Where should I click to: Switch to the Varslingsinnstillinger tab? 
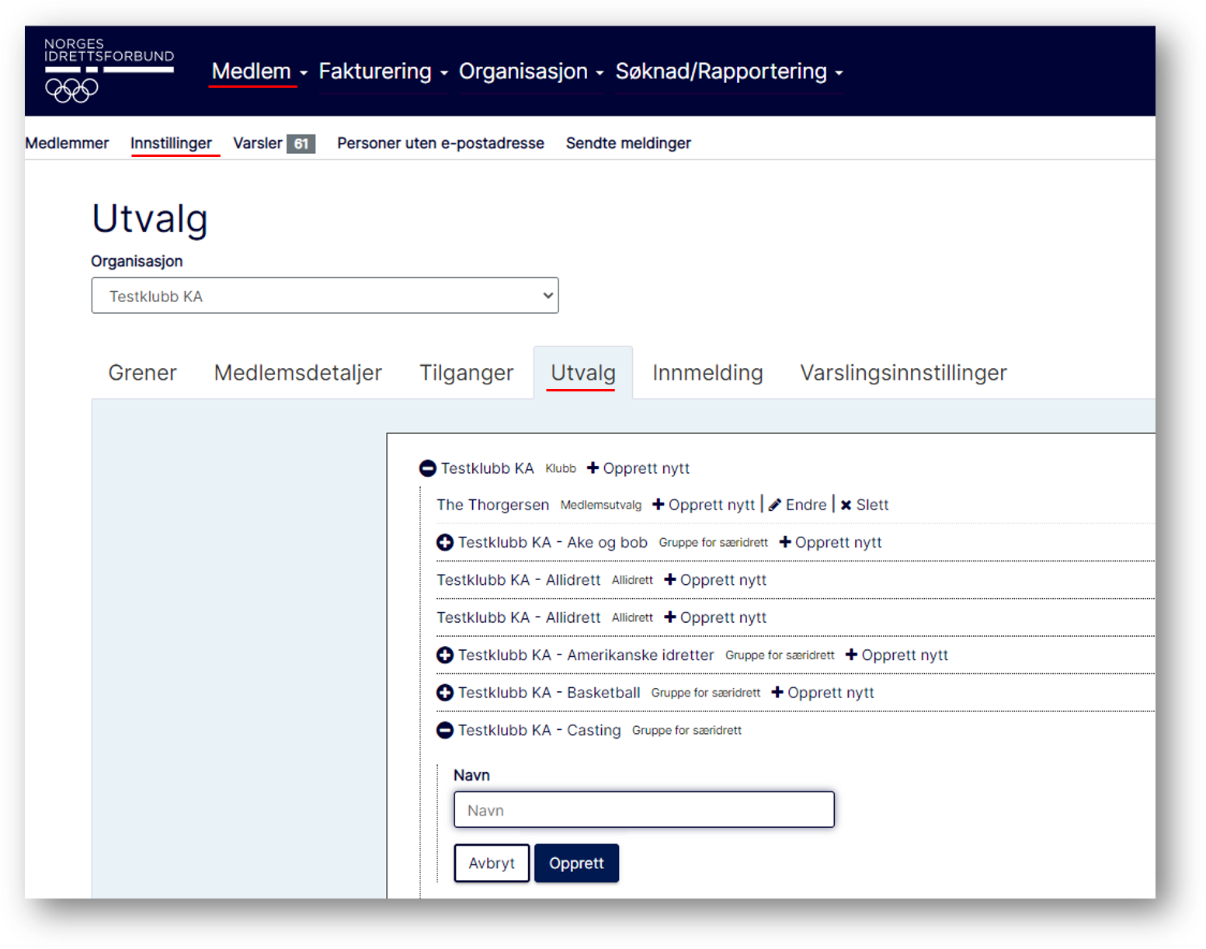tap(903, 373)
